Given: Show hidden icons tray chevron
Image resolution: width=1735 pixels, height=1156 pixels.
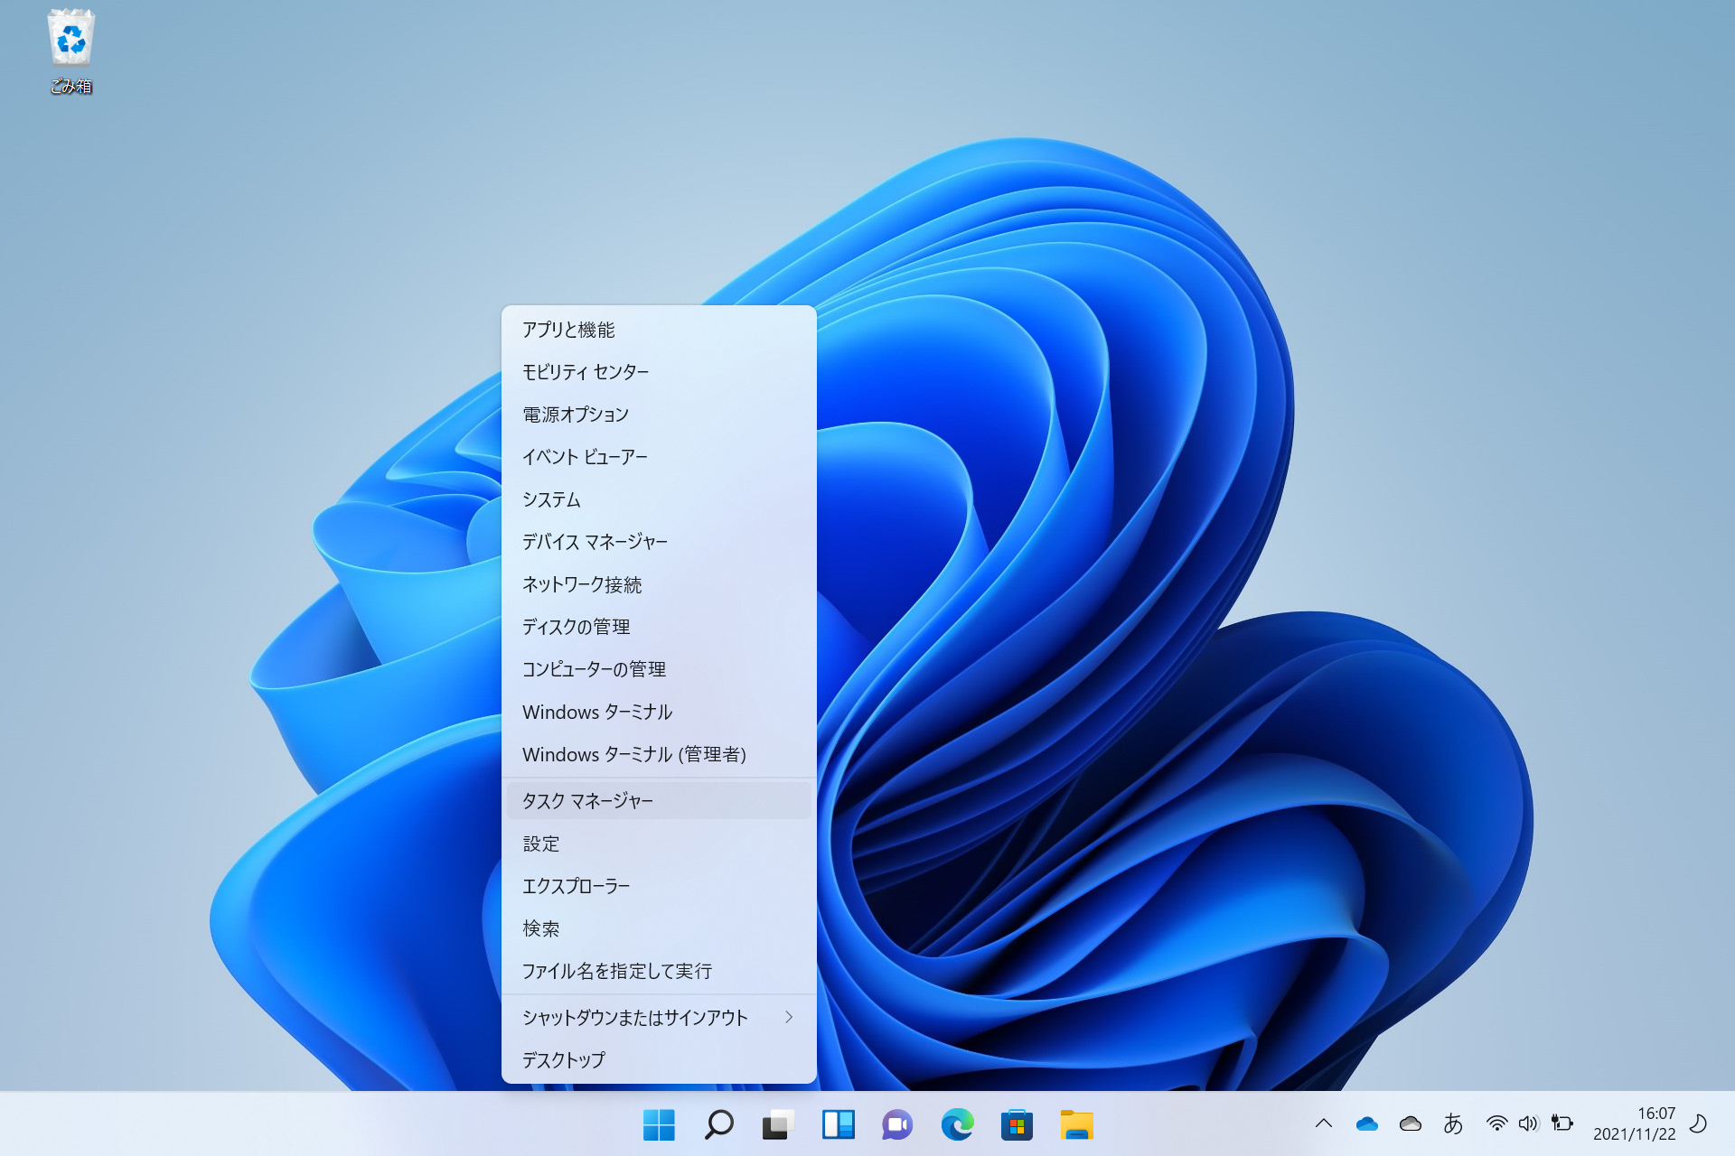Looking at the screenshot, I should (1324, 1124).
